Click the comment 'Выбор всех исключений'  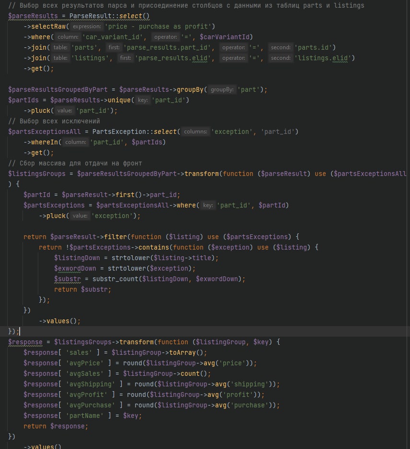point(54,121)
